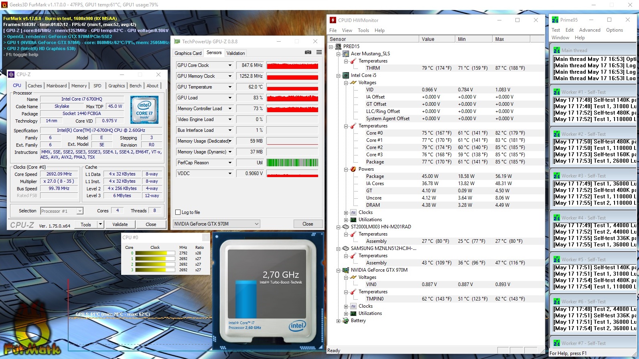
Task: Click the Core Speed value field
Action: [59, 174]
